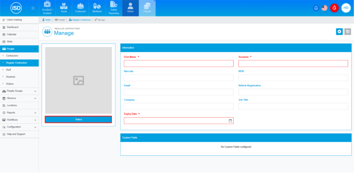Click the US flag language icon
354x173 pixels.
324,8
